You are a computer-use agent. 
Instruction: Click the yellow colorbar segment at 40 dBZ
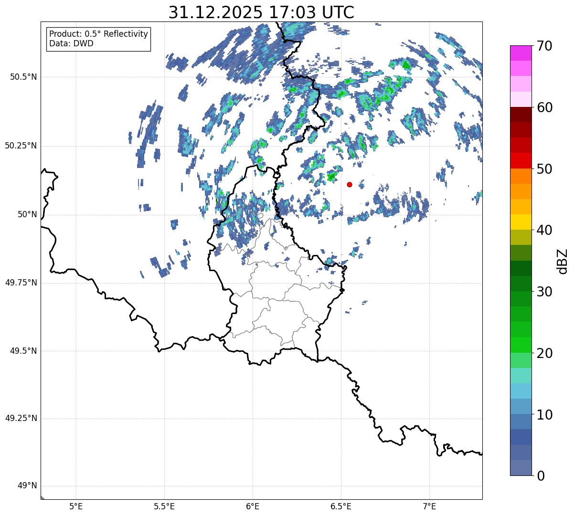(x=521, y=222)
